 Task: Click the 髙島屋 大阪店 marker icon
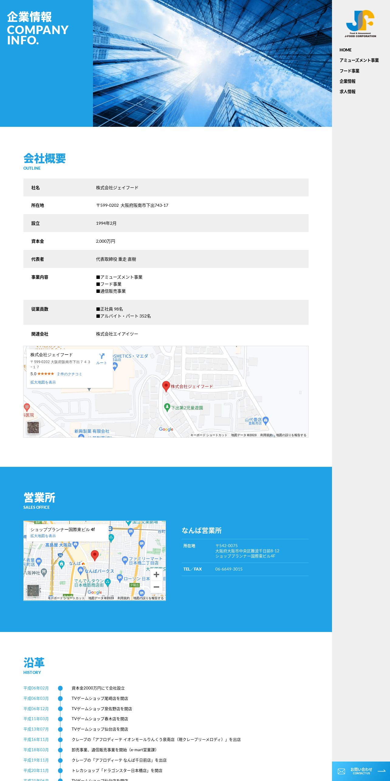tap(76, 545)
